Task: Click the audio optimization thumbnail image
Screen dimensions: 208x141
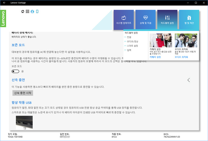Action: pyautogui.click(x=186, y=40)
